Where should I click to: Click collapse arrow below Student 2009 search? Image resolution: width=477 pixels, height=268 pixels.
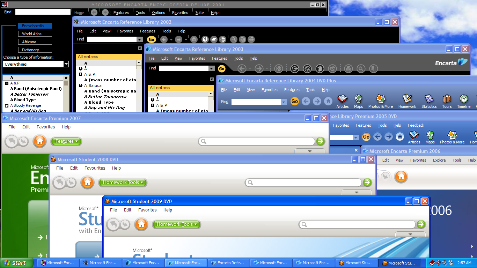pos(410,234)
